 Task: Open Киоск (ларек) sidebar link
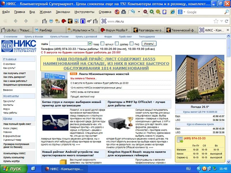click(x=10, y=128)
